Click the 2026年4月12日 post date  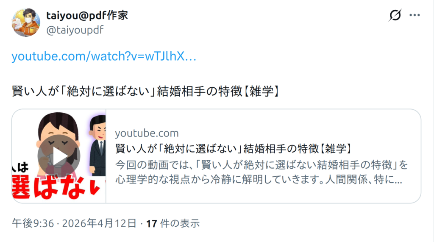tap(99, 223)
